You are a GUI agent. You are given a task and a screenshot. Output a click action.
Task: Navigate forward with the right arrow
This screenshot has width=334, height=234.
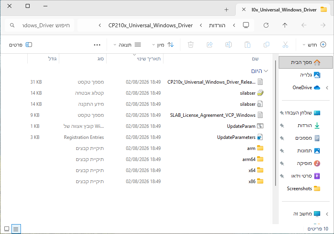point(323,25)
